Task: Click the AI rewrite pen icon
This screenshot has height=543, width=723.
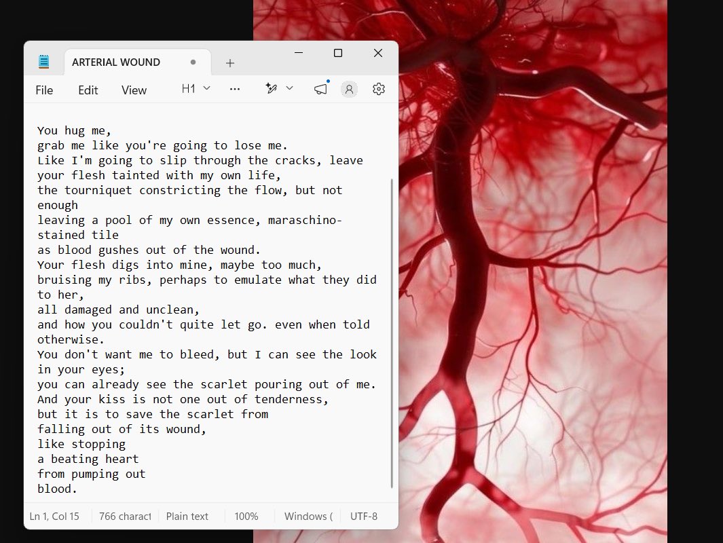Action: [271, 88]
